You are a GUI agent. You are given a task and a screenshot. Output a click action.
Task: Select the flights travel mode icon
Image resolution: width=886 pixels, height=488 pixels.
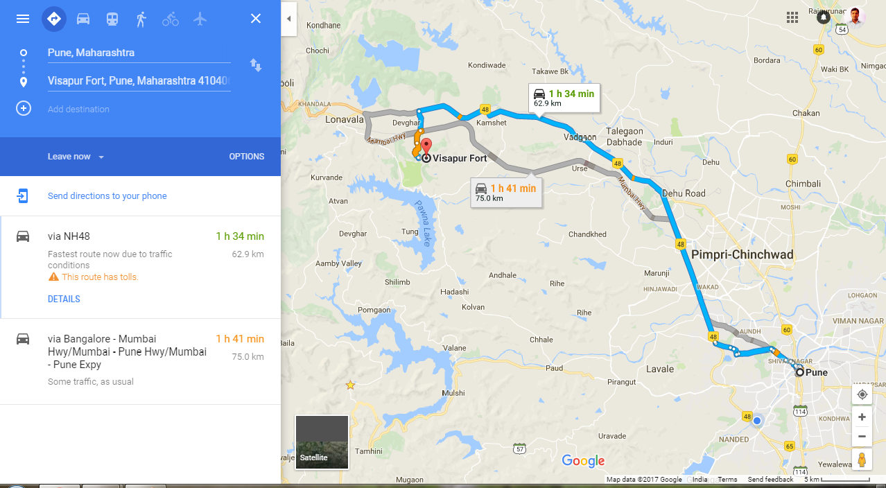[200, 19]
